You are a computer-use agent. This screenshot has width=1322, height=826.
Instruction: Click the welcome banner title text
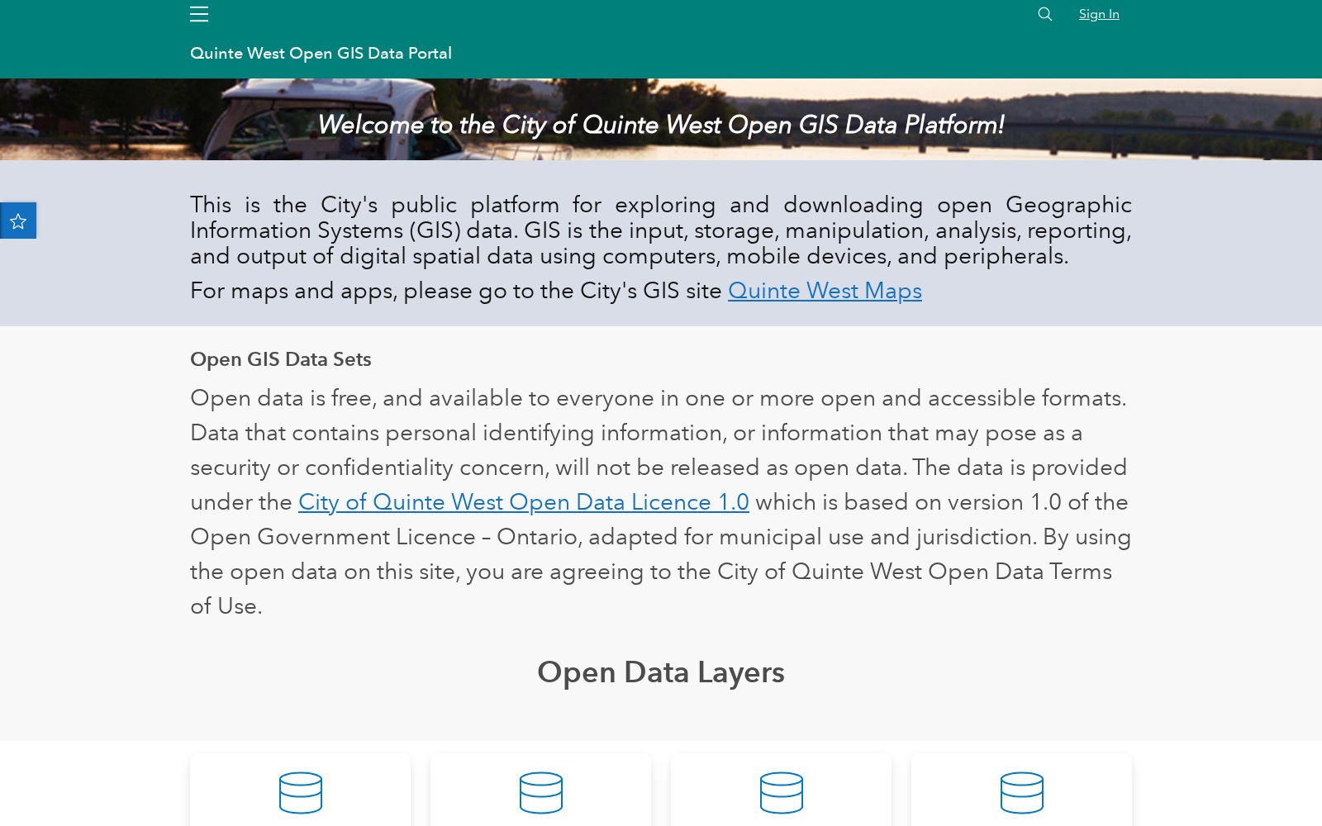tap(661, 125)
